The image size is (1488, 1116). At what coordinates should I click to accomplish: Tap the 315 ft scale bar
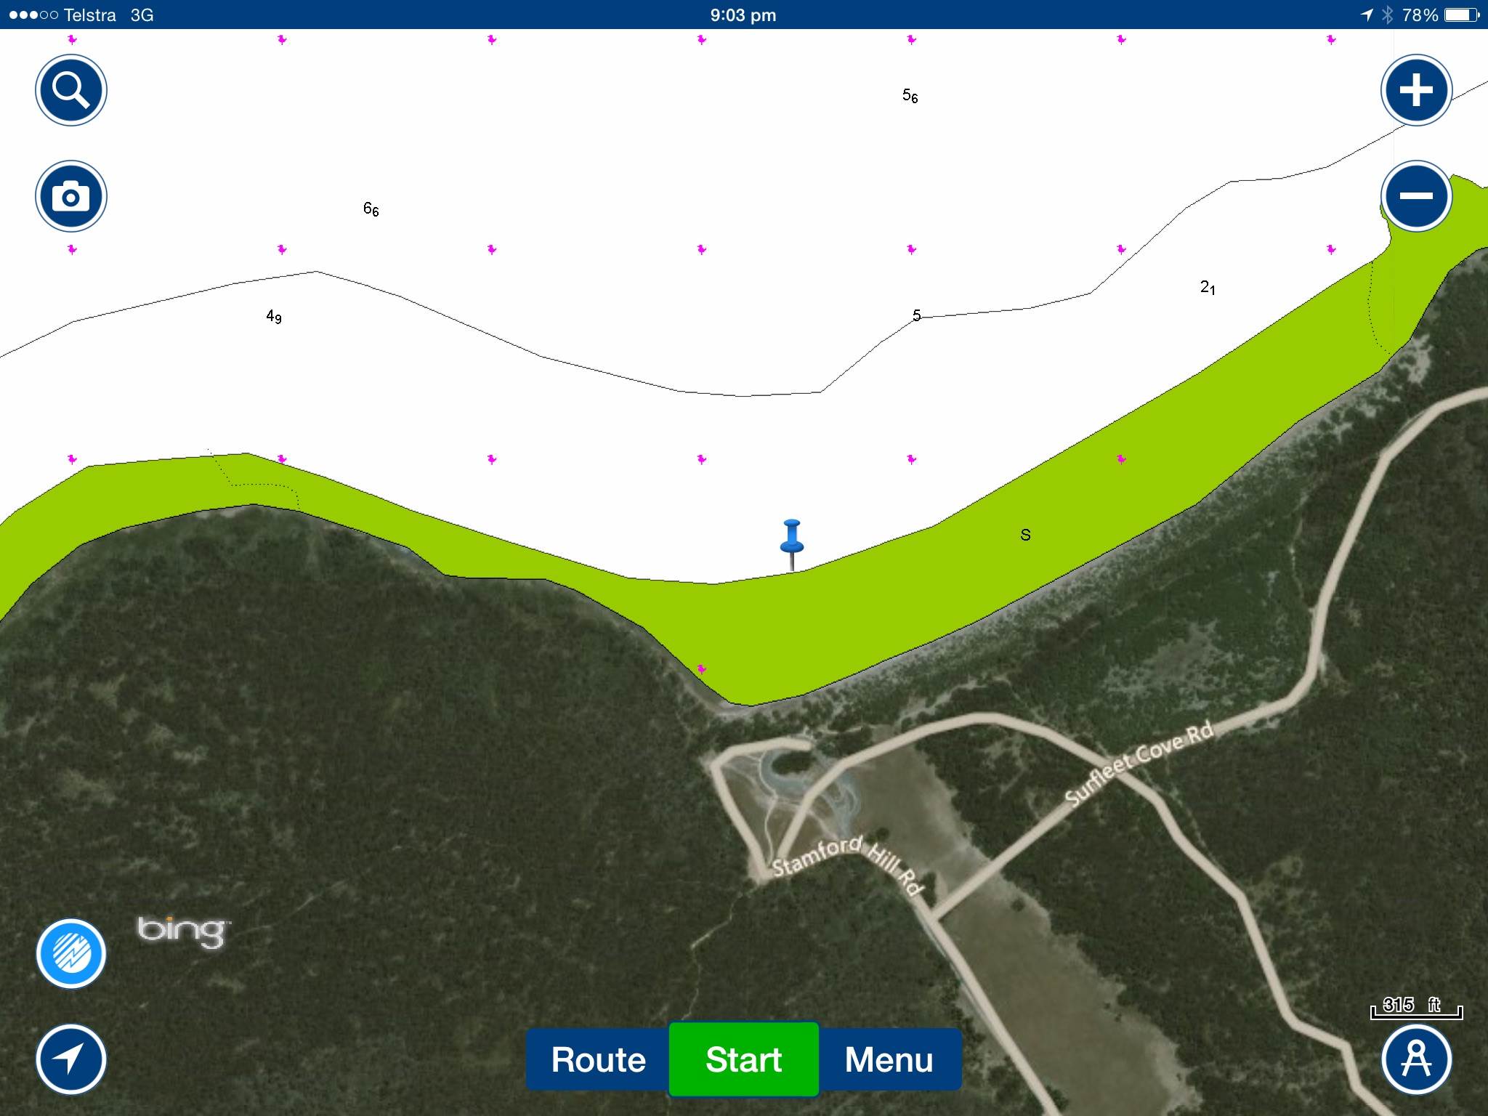[x=1416, y=1007]
